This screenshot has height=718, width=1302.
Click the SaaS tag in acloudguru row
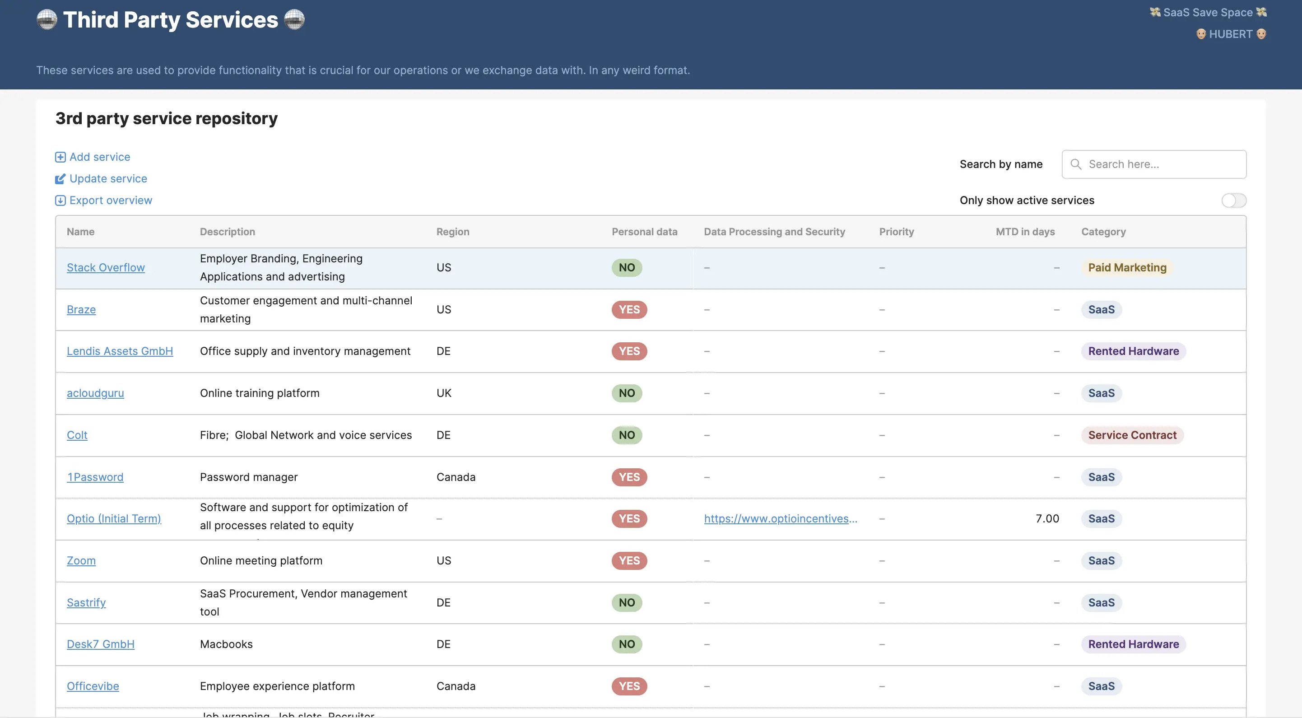[1102, 393]
